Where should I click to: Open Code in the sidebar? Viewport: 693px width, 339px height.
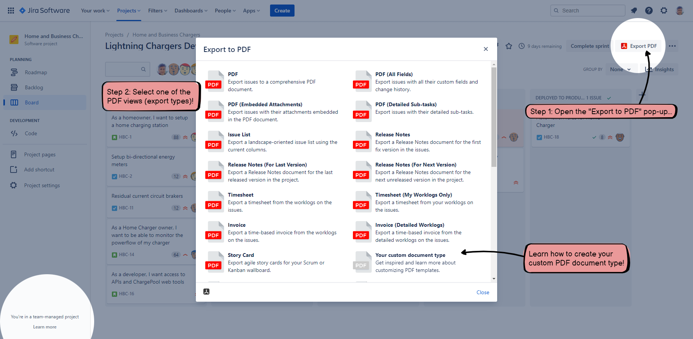(x=45, y=133)
